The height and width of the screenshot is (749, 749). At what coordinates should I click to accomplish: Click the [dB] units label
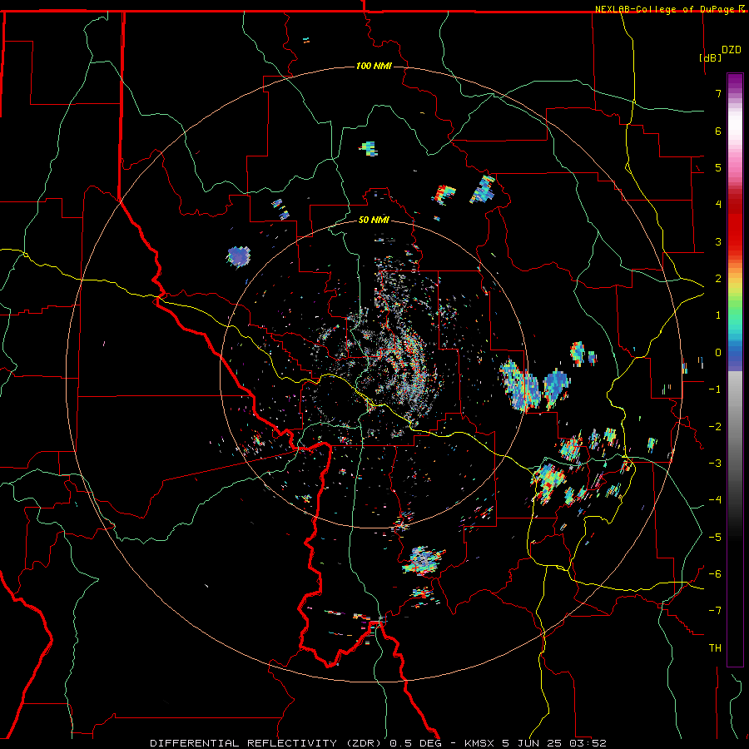[x=711, y=57]
